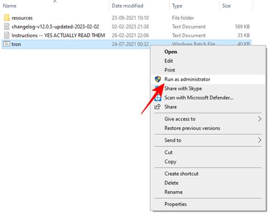
Task: Sort files by Name column header
Action: click(x=10, y=6)
